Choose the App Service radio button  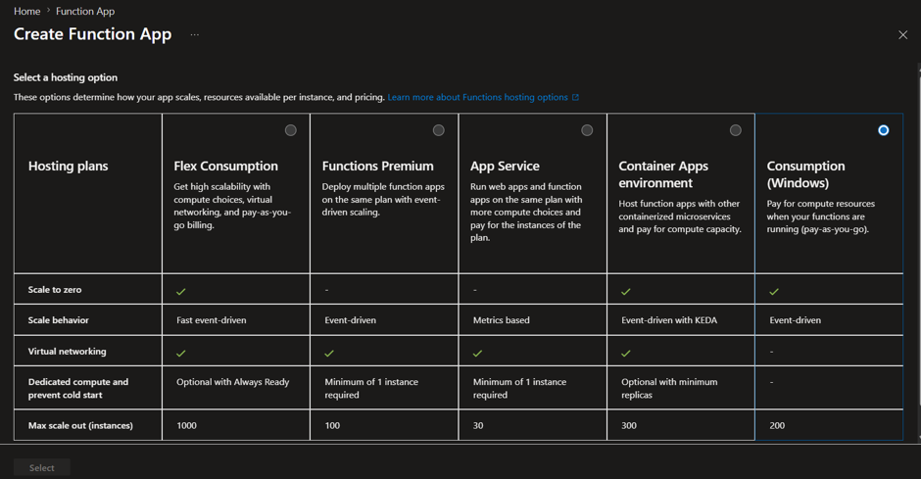coord(587,130)
